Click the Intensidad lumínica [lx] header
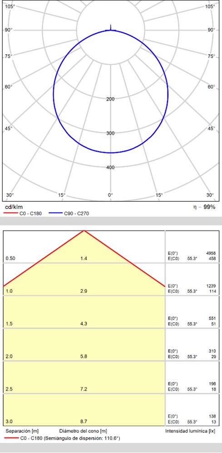This screenshot has width=222, height=453. (x=190, y=431)
